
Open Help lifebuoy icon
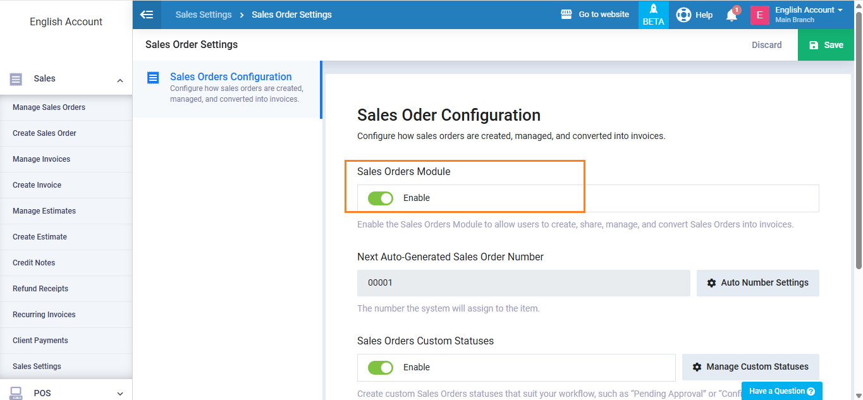tap(683, 15)
